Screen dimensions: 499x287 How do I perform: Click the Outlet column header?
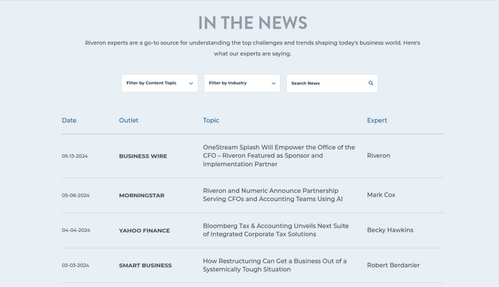(128, 120)
